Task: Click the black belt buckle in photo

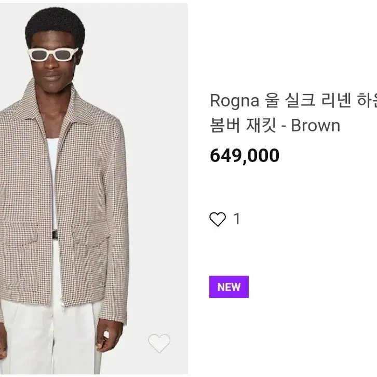Action: [x=55, y=235]
